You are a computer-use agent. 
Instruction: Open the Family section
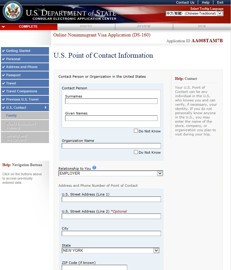(25, 115)
